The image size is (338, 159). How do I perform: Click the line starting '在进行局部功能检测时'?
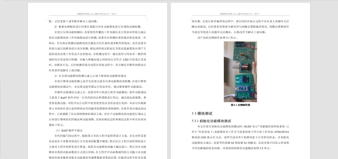click(x=100, y=32)
